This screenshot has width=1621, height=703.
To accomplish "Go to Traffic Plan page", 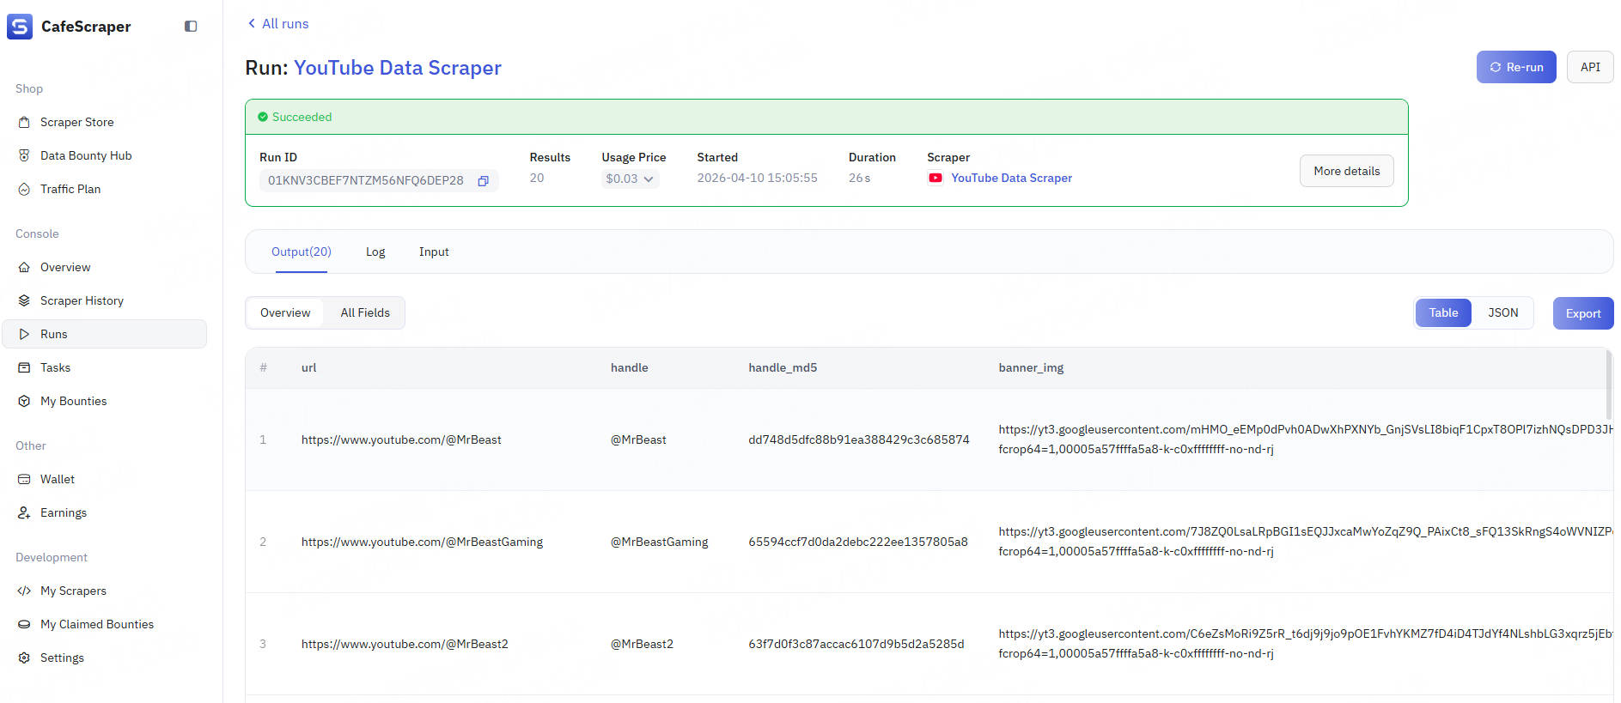I will coord(70,189).
